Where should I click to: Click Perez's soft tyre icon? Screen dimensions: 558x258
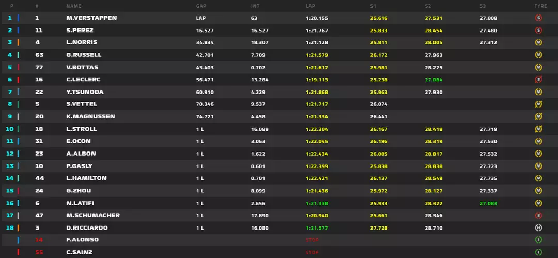point(539,31)
